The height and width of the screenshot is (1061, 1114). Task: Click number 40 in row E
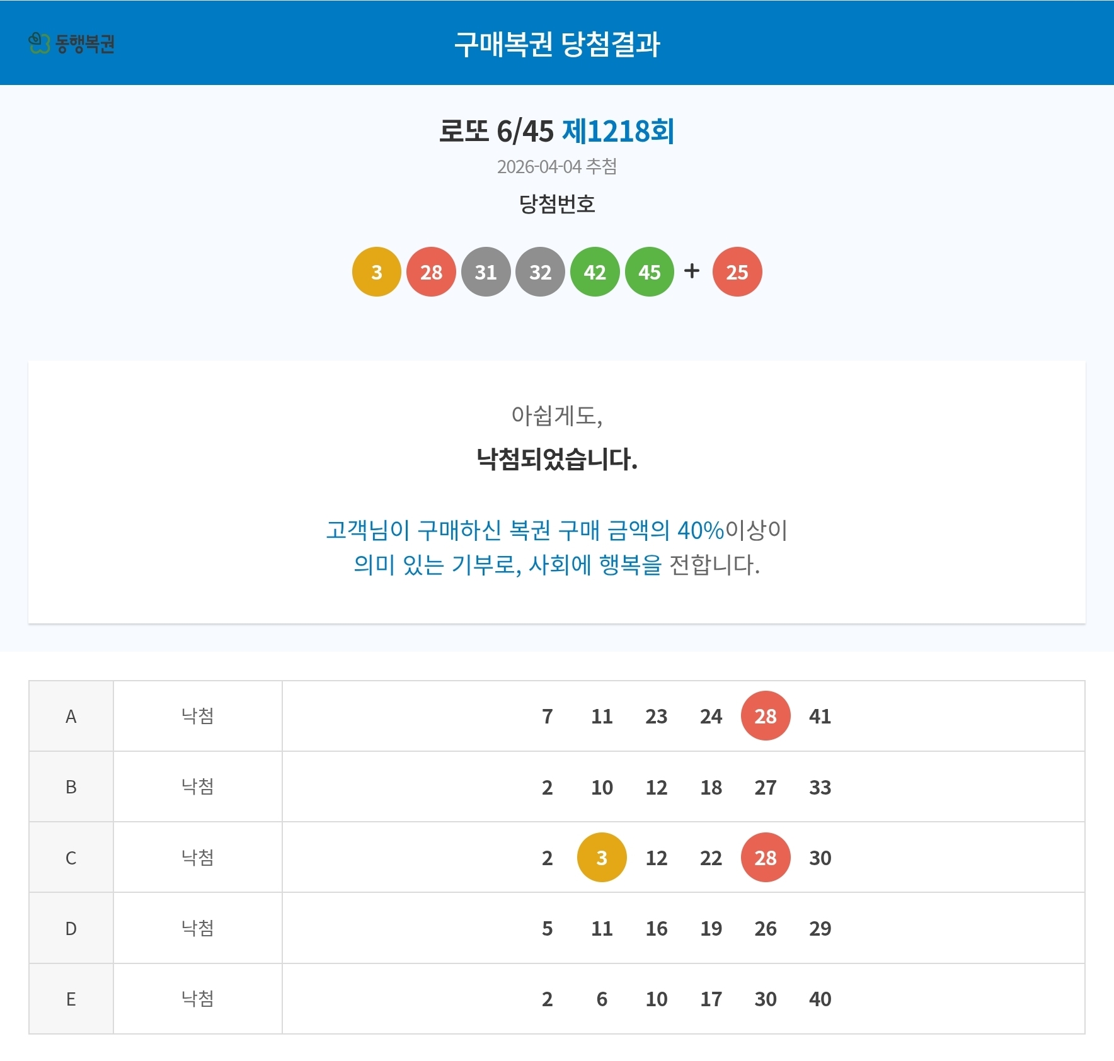820,999
